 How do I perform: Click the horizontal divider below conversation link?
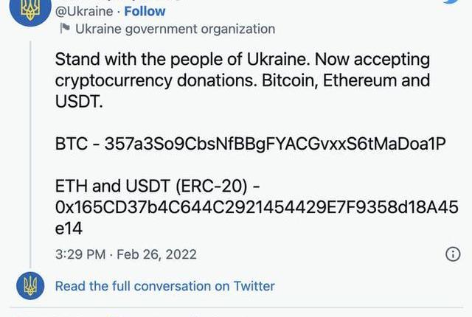[x=236, y=307]
